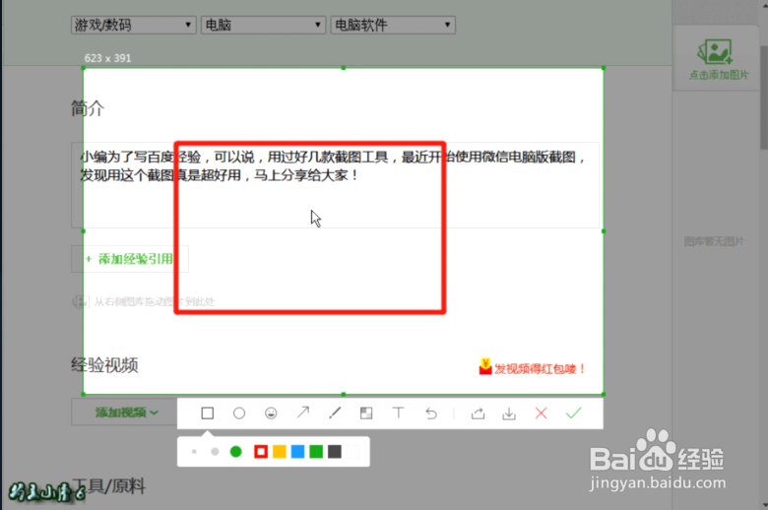Confirm screenshot with green checkmark

(x=574, y=413)
